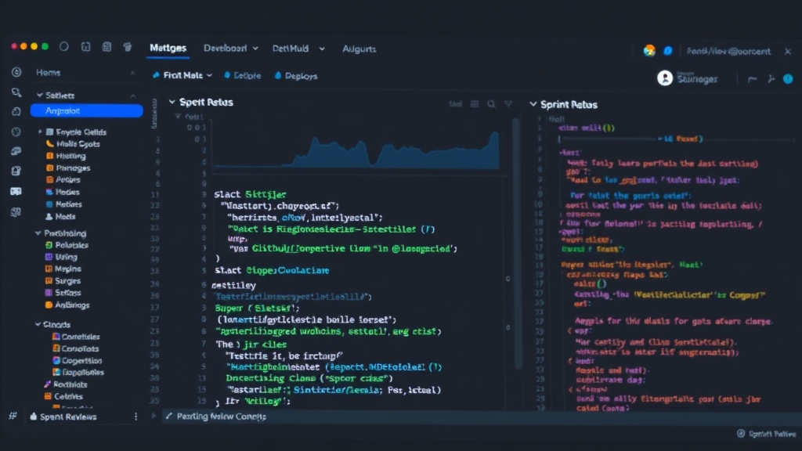The height and width of the screenshot is (451, 802).
Task: Open the Aetles tree item
Action: tap(68, 179)
